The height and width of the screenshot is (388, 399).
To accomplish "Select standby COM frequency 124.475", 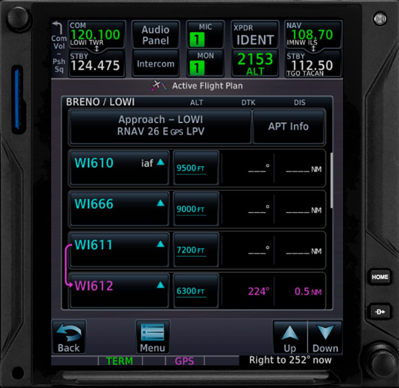I will pyautogui.click(x=97, y=64).
